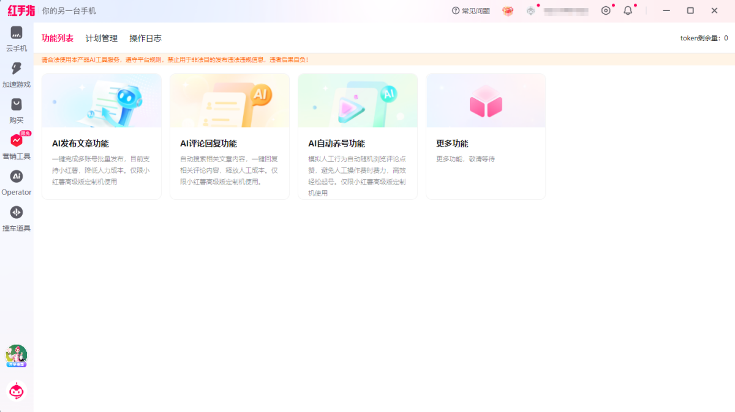Image resolution: width=735 pixels, height=412 pixels.
Task: Open the 购买 sidebar section
Action: pos(17,111)
